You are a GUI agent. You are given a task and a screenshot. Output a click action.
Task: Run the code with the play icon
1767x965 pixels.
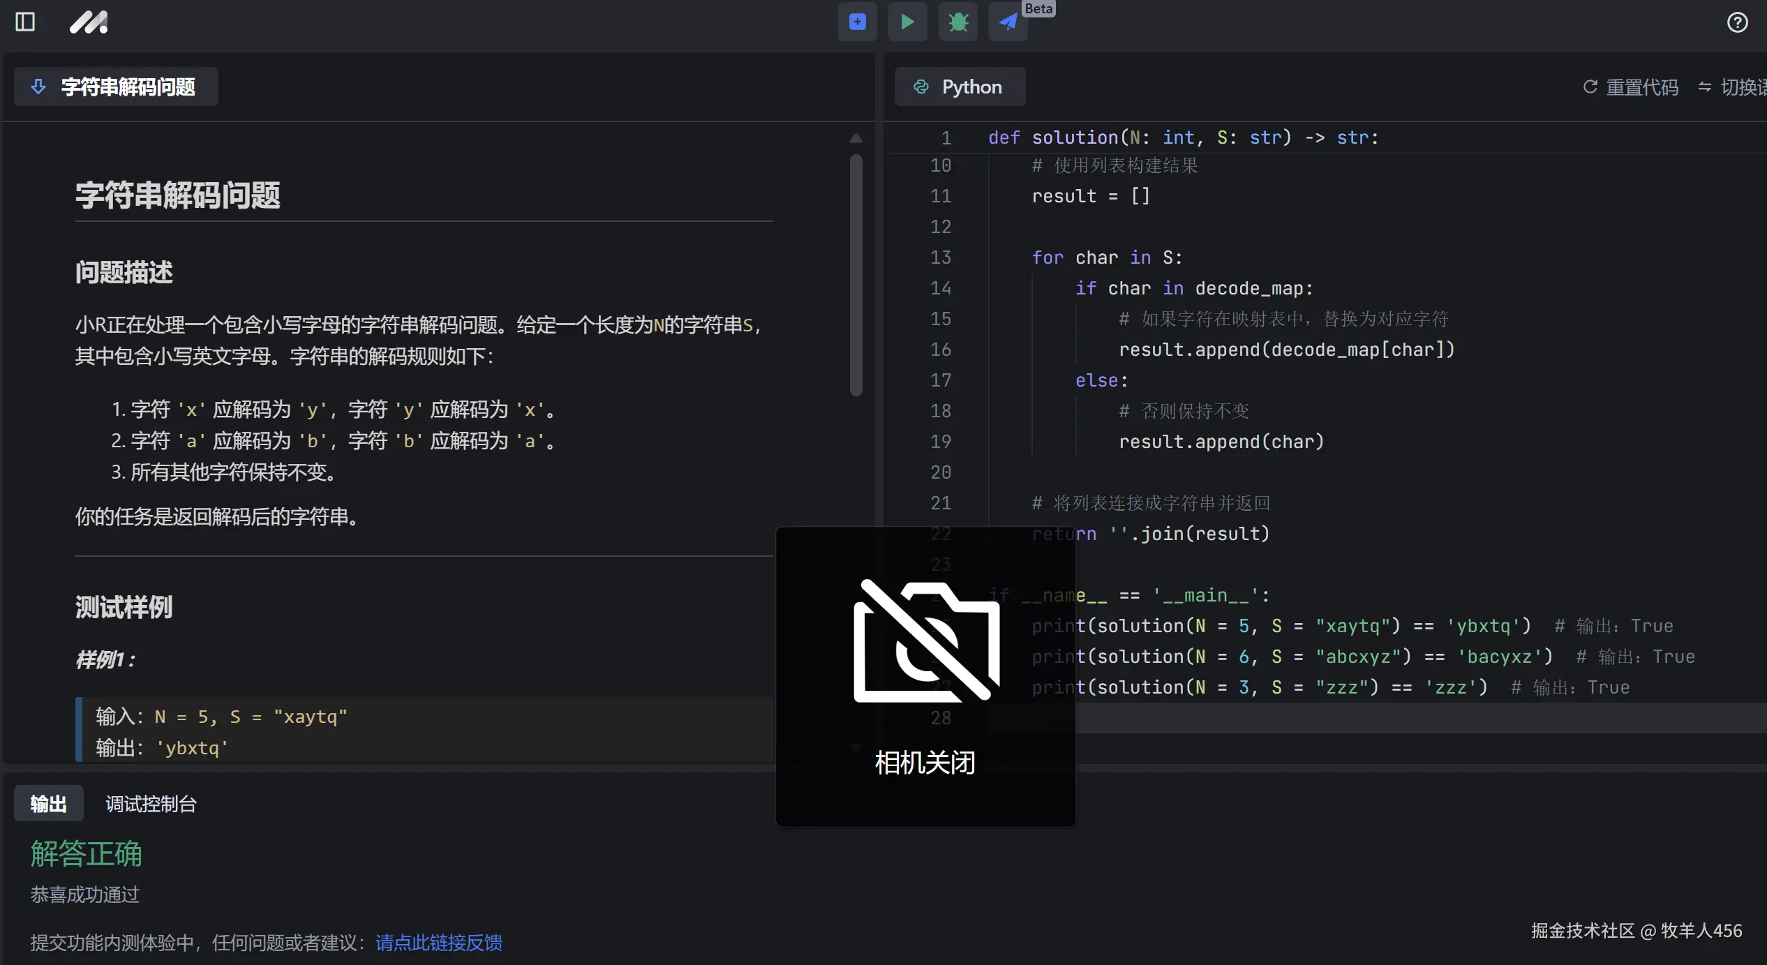click(907, 22)
